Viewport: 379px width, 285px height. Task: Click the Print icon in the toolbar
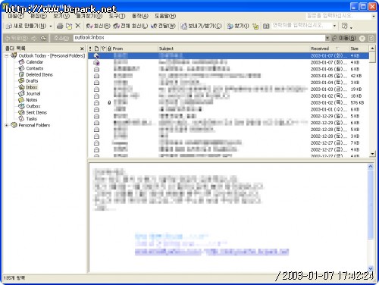coord(60,26)
